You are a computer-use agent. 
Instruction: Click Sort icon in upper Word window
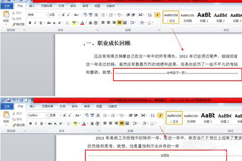(150, 15)
